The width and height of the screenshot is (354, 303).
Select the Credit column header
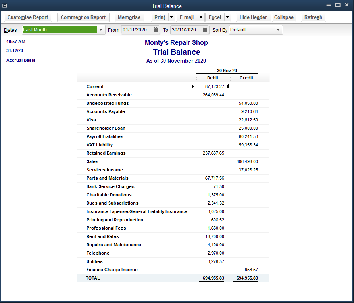tap(246, 78)
